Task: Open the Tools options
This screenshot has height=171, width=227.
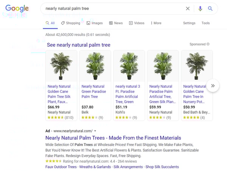Action: pos(205,23)
